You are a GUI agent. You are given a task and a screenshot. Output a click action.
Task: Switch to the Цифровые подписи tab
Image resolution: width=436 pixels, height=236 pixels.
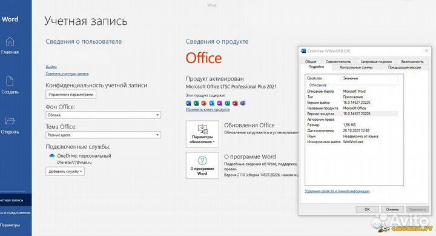tap(376, 61)
